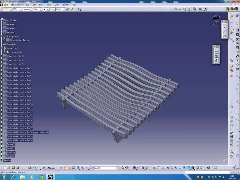Click the Normal View icon
Image resolution: width=240 pixels, height=180 pixels.
point(180,168)
